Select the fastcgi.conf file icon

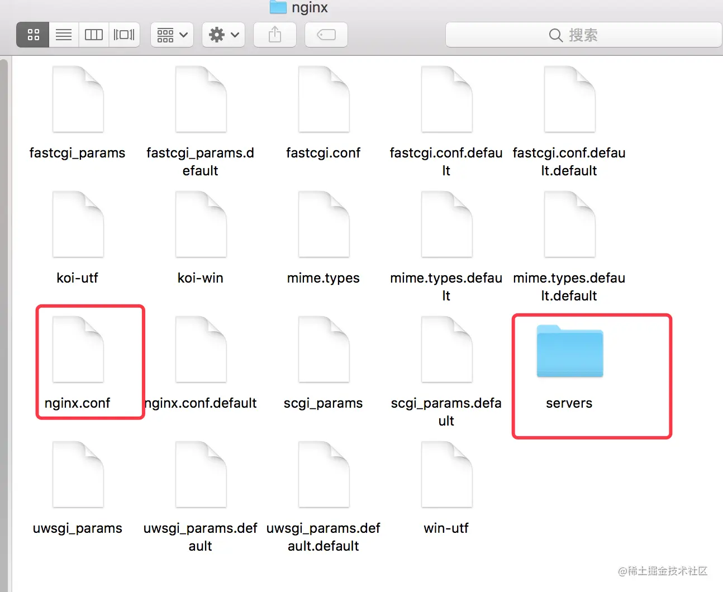pyautogui.click(x=324, y=99)
